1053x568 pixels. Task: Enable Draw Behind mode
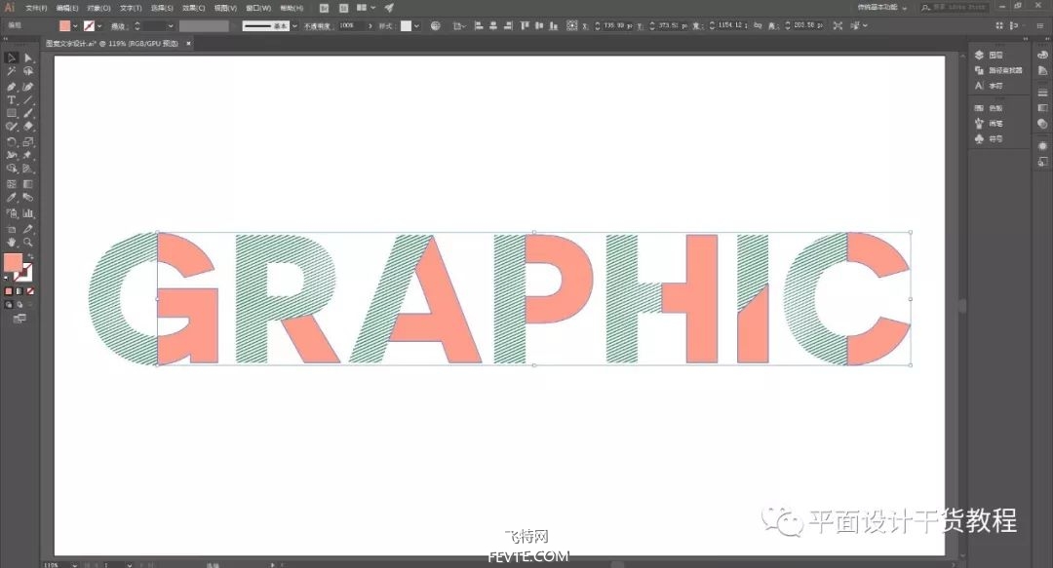(x=19, y=305)
